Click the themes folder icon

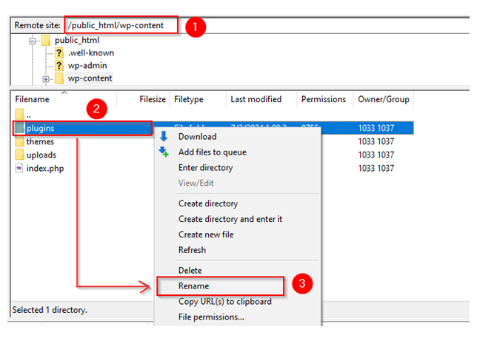[19, 141]
